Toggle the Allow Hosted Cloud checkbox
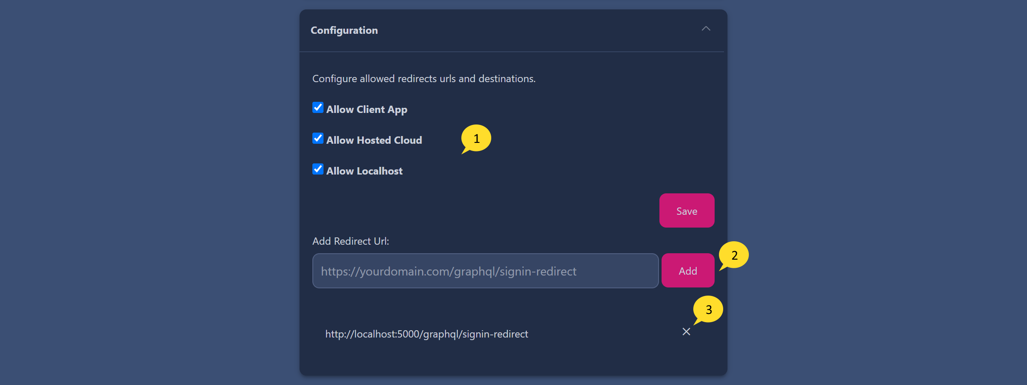The image size is (1027, 385). 318,138
